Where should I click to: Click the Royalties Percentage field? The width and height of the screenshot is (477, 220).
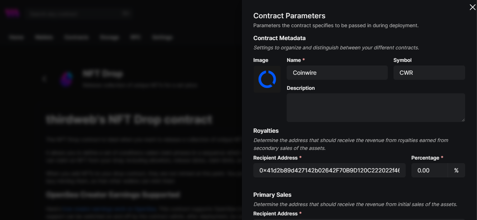[x=429, y=170]
